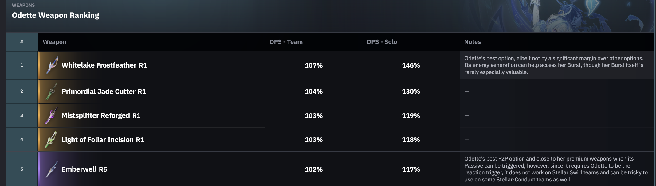Open the Mistsplitter Reforged R1 weapon link
This screenshot has width=656, height=186.
point(101,115)
